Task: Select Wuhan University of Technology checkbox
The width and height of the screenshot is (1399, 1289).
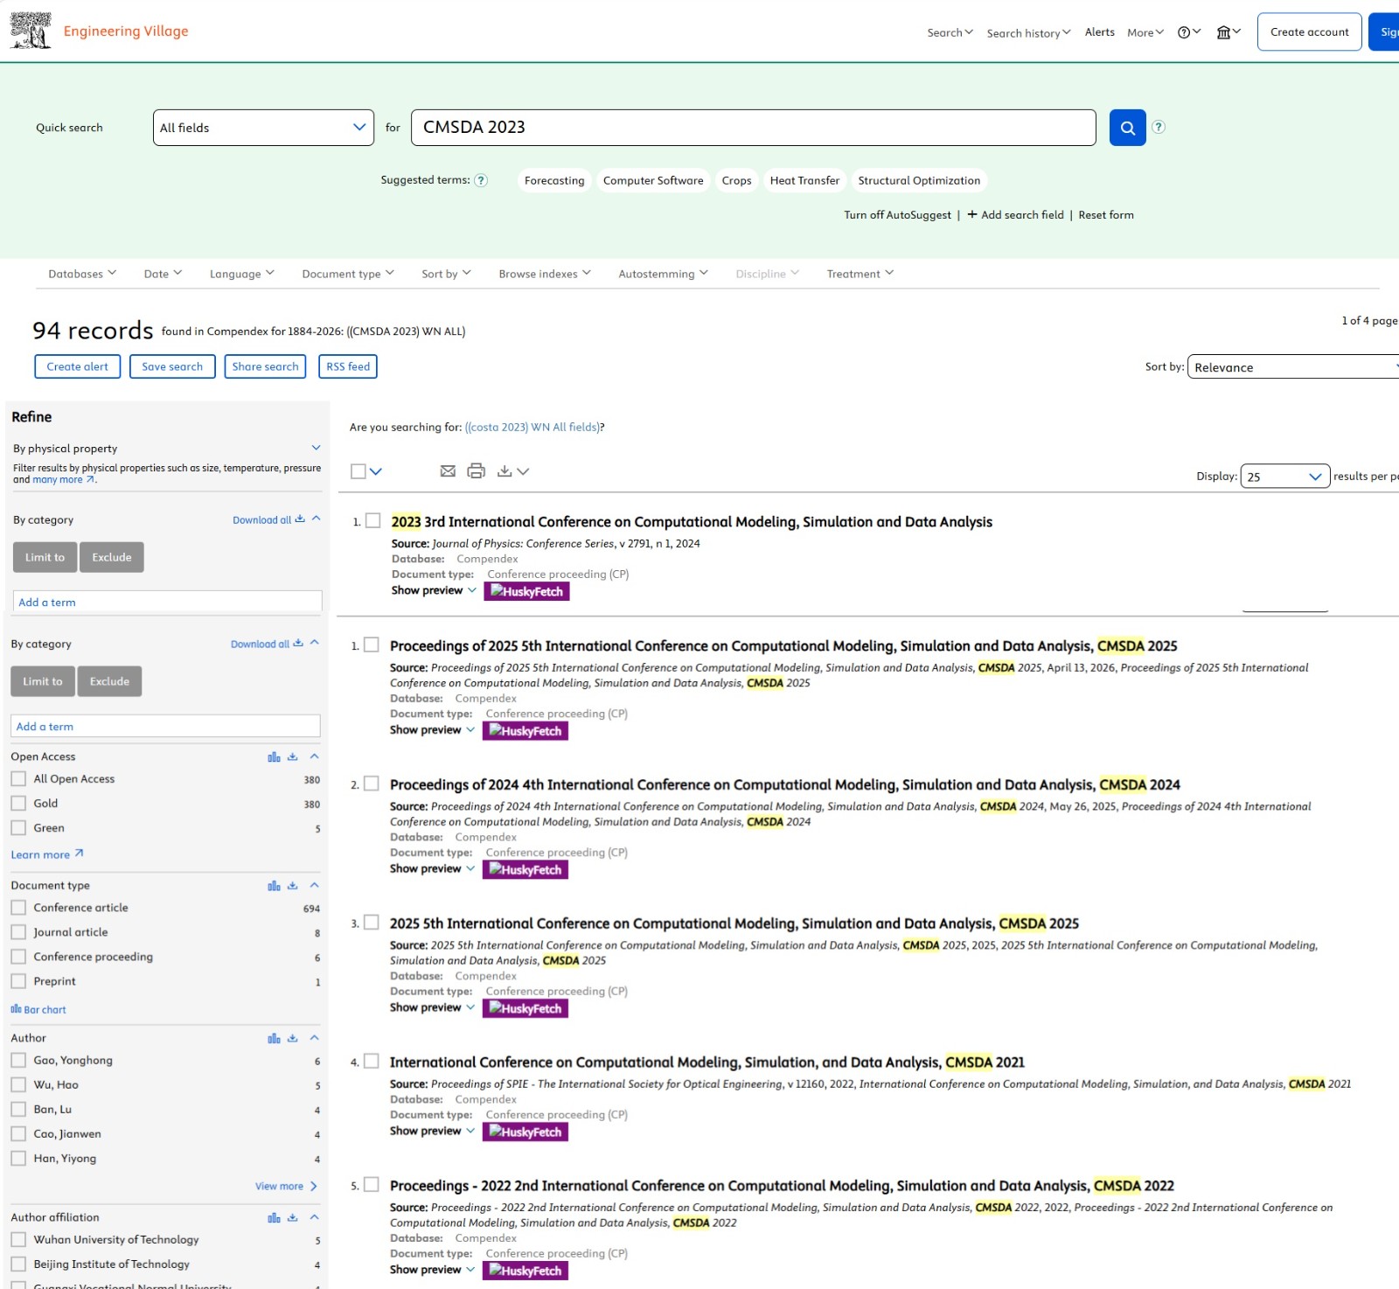Action: 18,1240
